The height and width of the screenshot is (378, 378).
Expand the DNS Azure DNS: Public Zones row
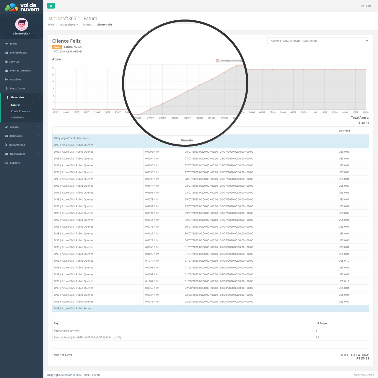[211, 309]
